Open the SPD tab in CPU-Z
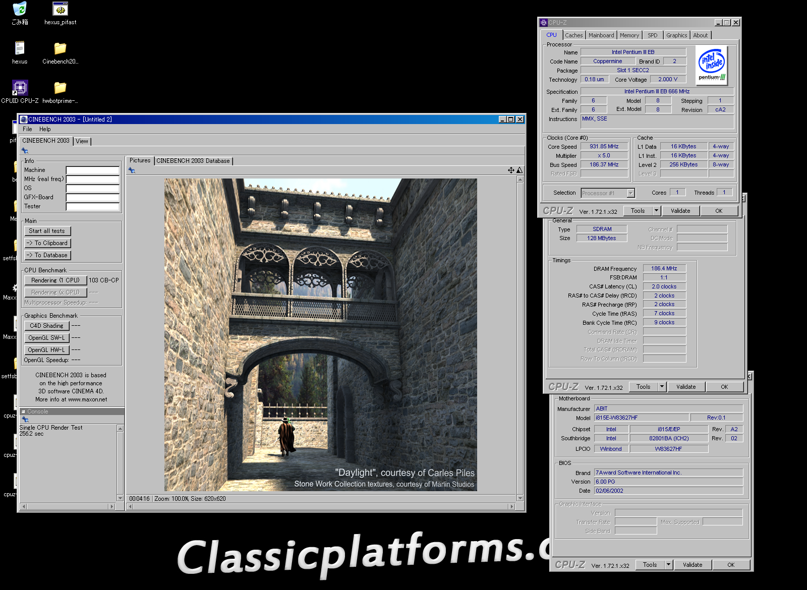807x590 pixels. (x=653, y=35)
